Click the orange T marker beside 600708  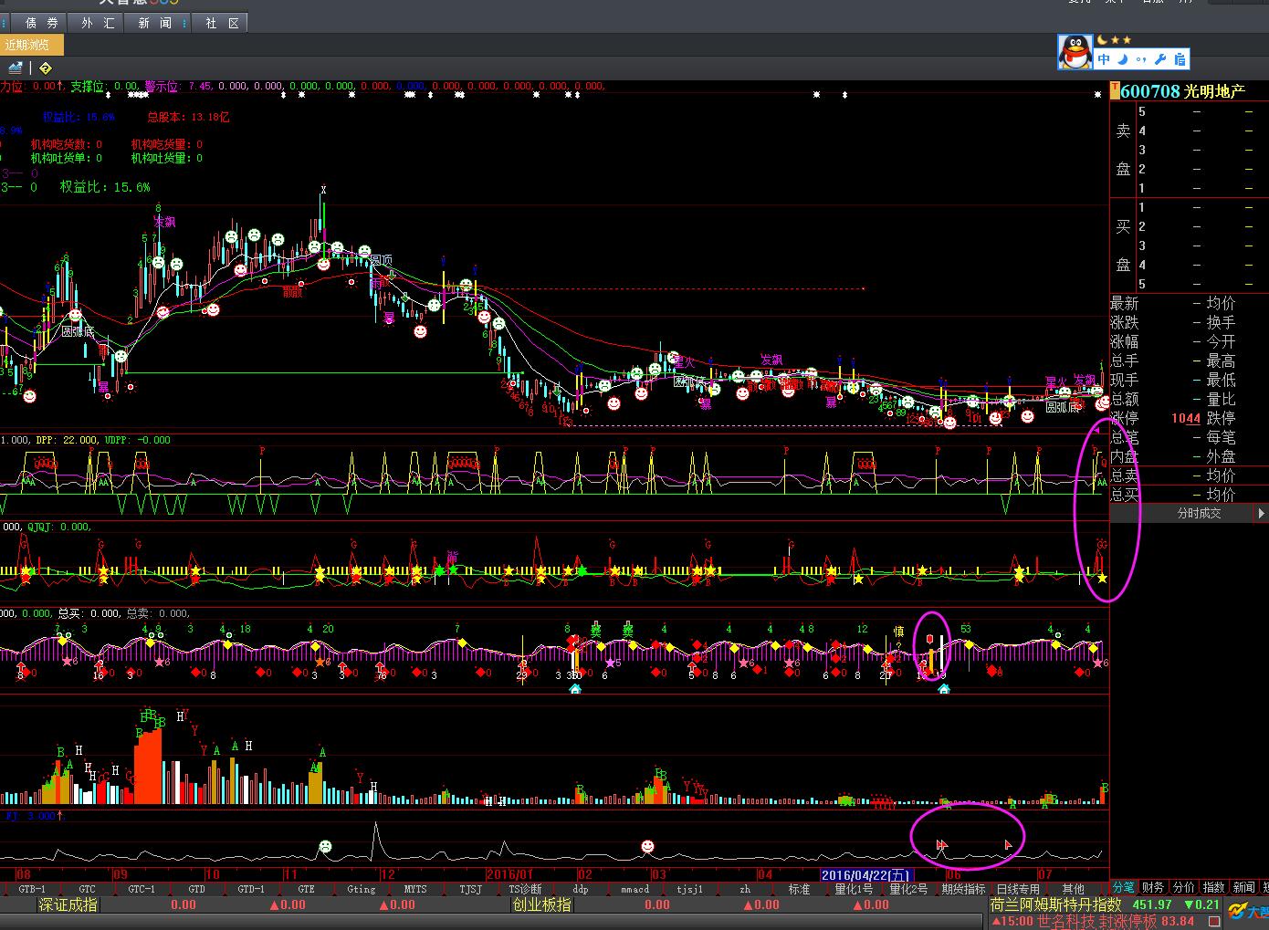tap(1114, 90)
